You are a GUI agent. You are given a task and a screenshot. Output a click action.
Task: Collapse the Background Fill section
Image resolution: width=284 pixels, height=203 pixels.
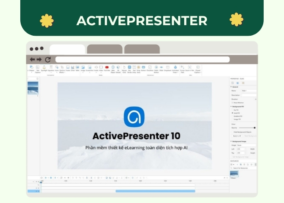tap(231, 106)
